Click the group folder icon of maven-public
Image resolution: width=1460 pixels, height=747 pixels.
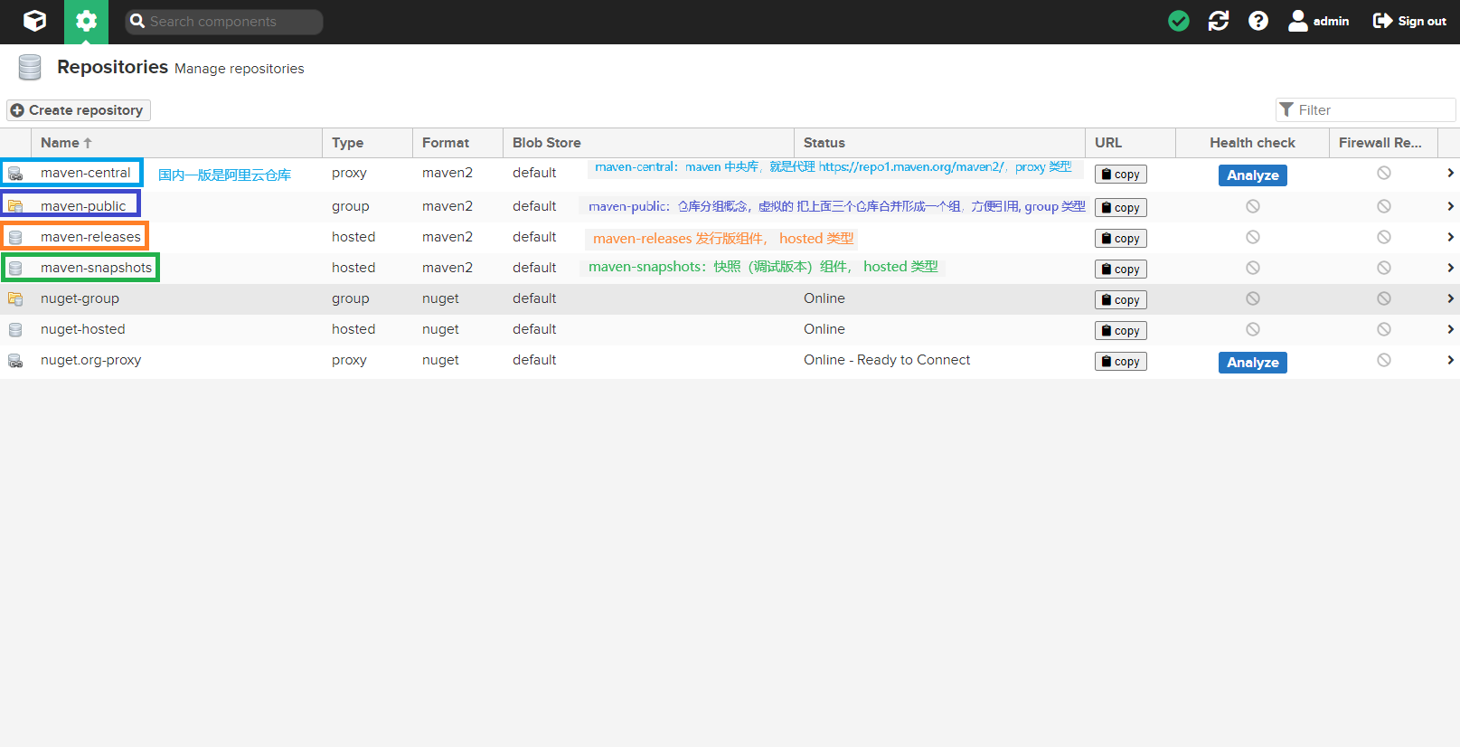15,206
